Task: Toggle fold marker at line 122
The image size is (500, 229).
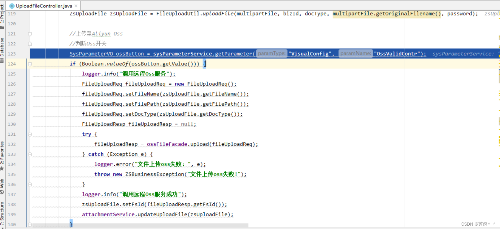Action: [x=30, y=44]
